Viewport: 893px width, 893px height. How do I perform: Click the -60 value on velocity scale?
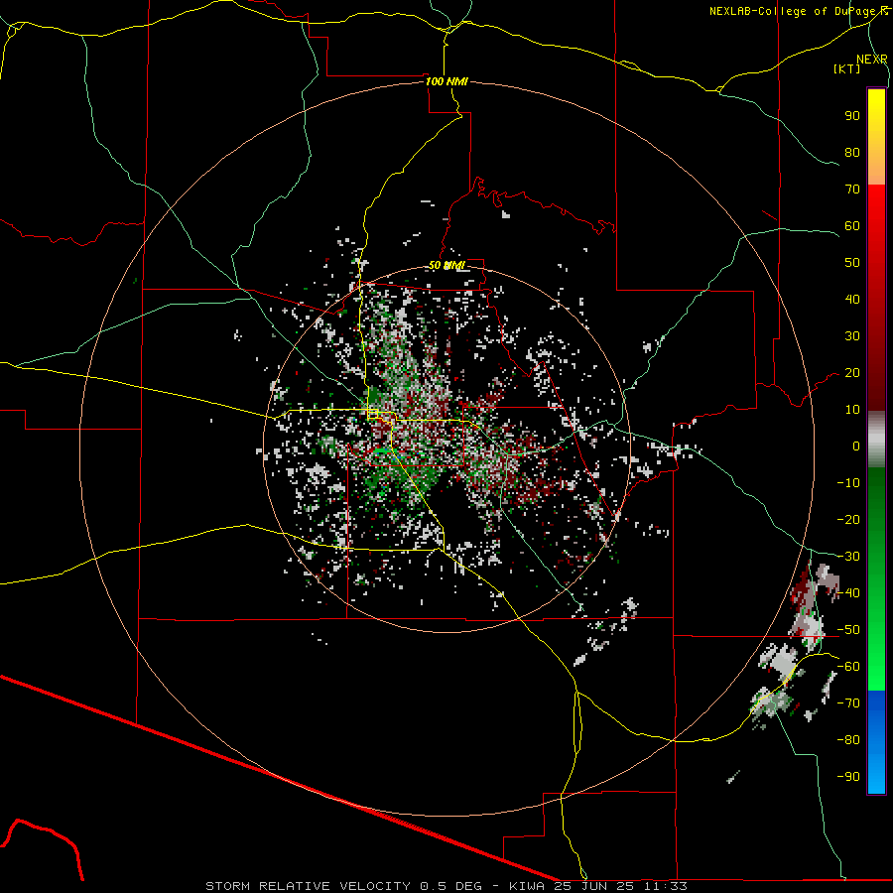point(848,667)
